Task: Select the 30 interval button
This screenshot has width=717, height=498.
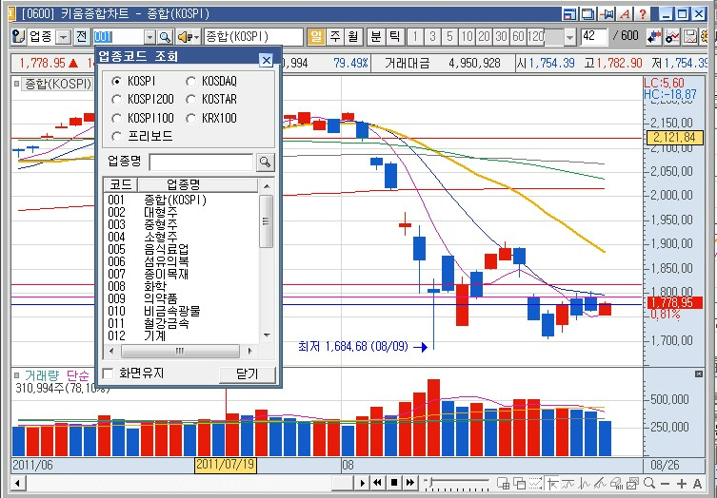Action: pyautogui.click(x=501, y=37)
